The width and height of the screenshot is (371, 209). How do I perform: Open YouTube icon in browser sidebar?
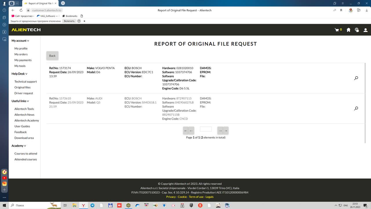pos(4,178)
